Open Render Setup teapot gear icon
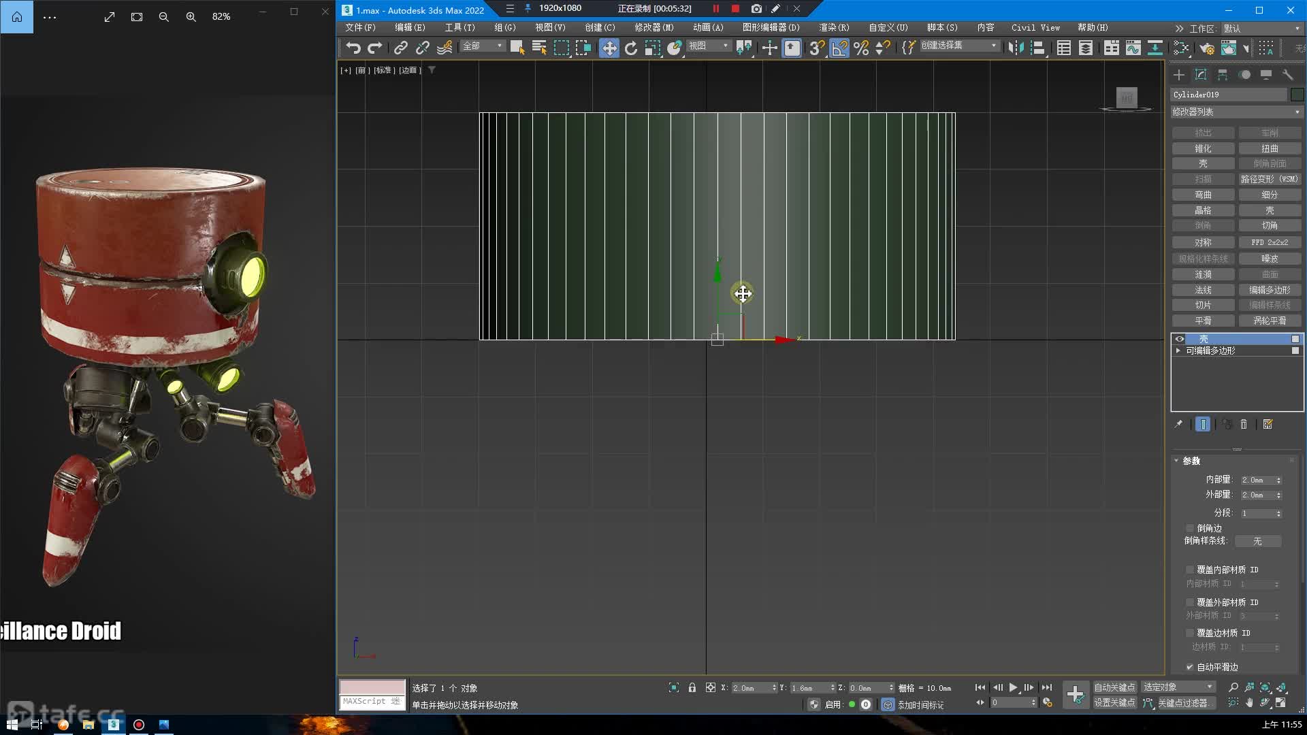 1207,48
